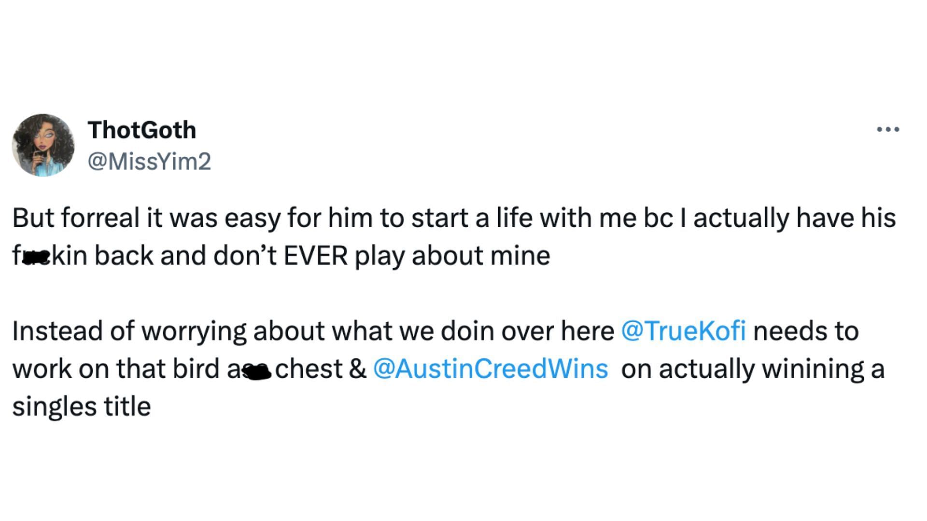
Task: Select the tweet's first paragraph text
Action: pos(454,236)
